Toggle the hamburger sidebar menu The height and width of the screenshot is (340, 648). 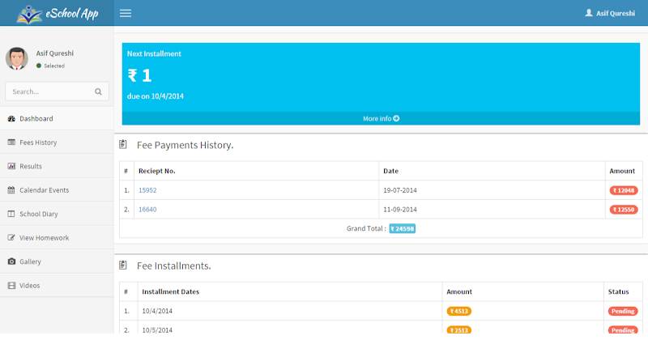pos(126,13)
